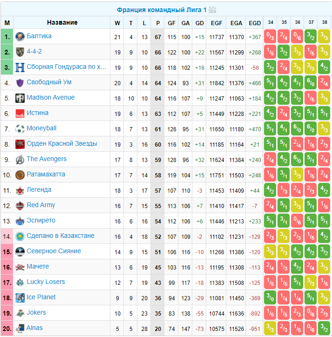Viewport: 332px width, 337px height.
Task: Click the Madison Avenue team logo
Action: point(20,98)
